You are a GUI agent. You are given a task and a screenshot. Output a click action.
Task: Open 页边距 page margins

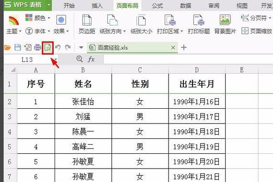click(87, 24)
